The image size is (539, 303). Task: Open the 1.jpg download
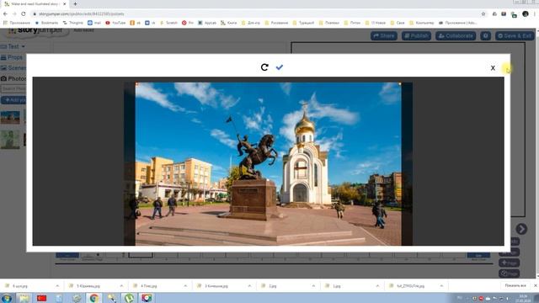(334, 286)
